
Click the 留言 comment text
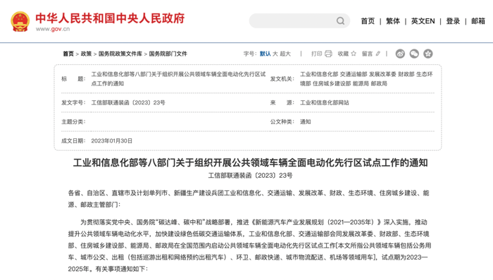[x=367, y=54]
